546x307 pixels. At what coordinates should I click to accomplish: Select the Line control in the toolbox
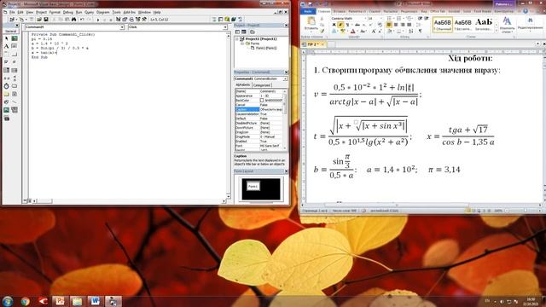(x=15, y=101)
